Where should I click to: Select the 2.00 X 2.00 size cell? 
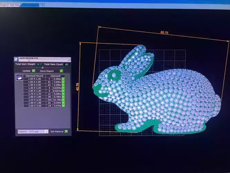[34, 106]
